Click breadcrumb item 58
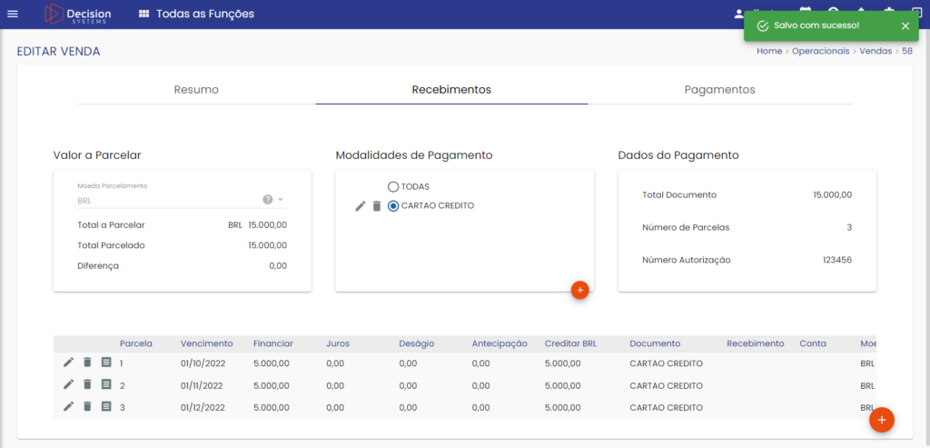The width and height of the screenshot is (930, 448). pyautogui.click(x=907, y=51)
